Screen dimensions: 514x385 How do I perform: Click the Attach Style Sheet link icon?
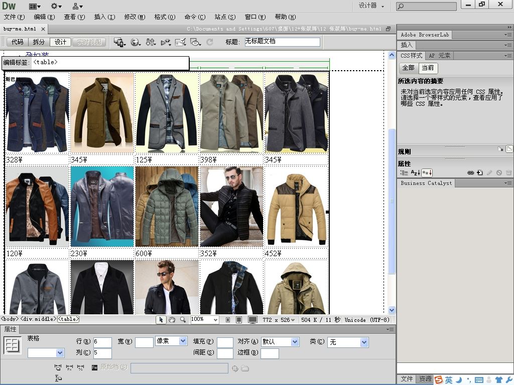[470, 172]
